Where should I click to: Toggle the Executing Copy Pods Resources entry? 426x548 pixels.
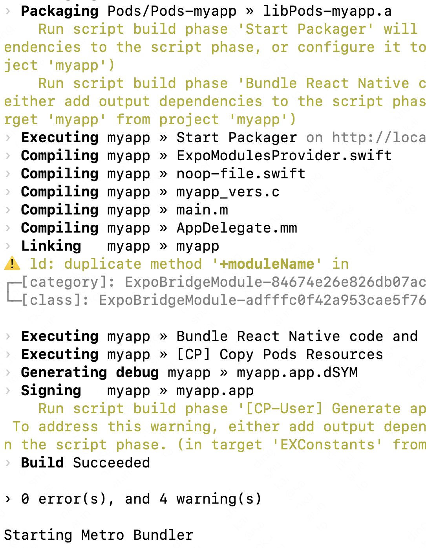pyautogui.click(x=7, y=354)
